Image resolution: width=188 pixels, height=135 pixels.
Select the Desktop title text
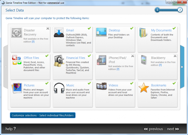point(114,30)
